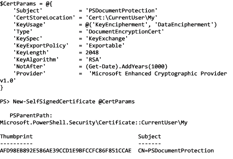Click the $CertParams variable declaration
This screenshot has width=233, height=159.
click(x=18, y=3)
